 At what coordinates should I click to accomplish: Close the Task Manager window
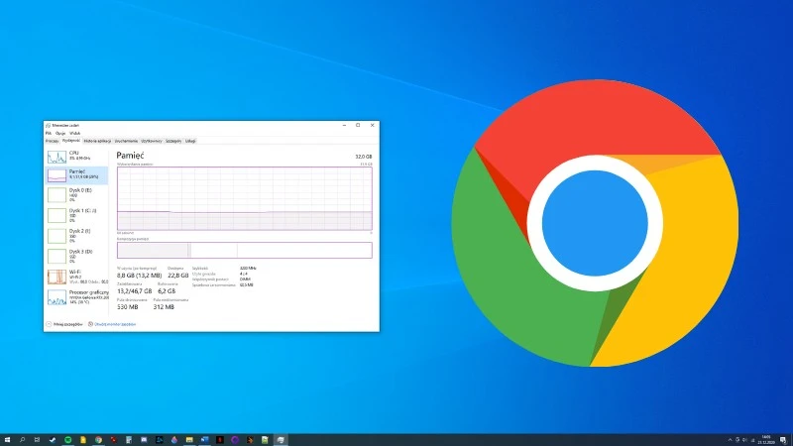coord(373,126)
